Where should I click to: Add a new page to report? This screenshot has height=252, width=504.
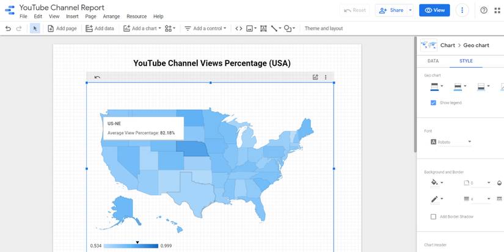coord(62,29)
